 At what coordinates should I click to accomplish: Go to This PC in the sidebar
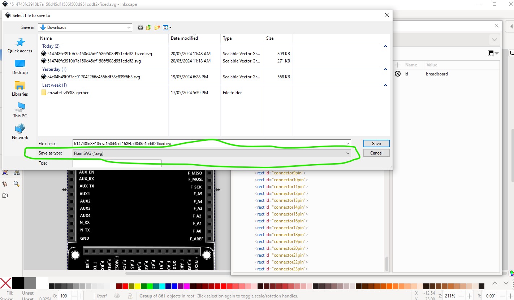click(20, 110)
